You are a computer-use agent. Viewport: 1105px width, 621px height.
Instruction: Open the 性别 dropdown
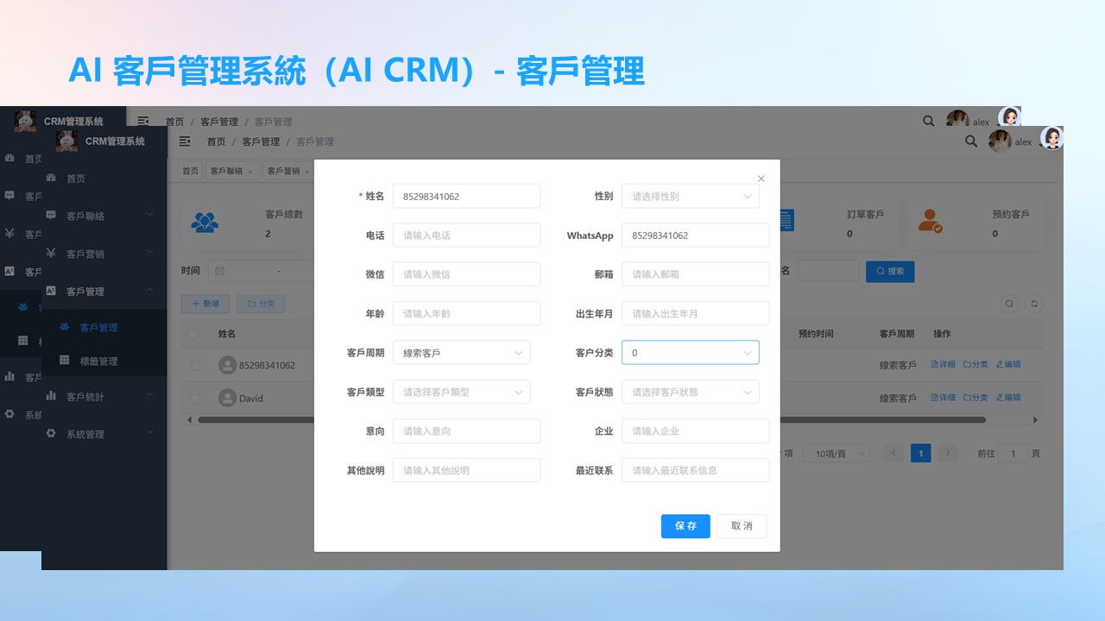coord(690,197)
